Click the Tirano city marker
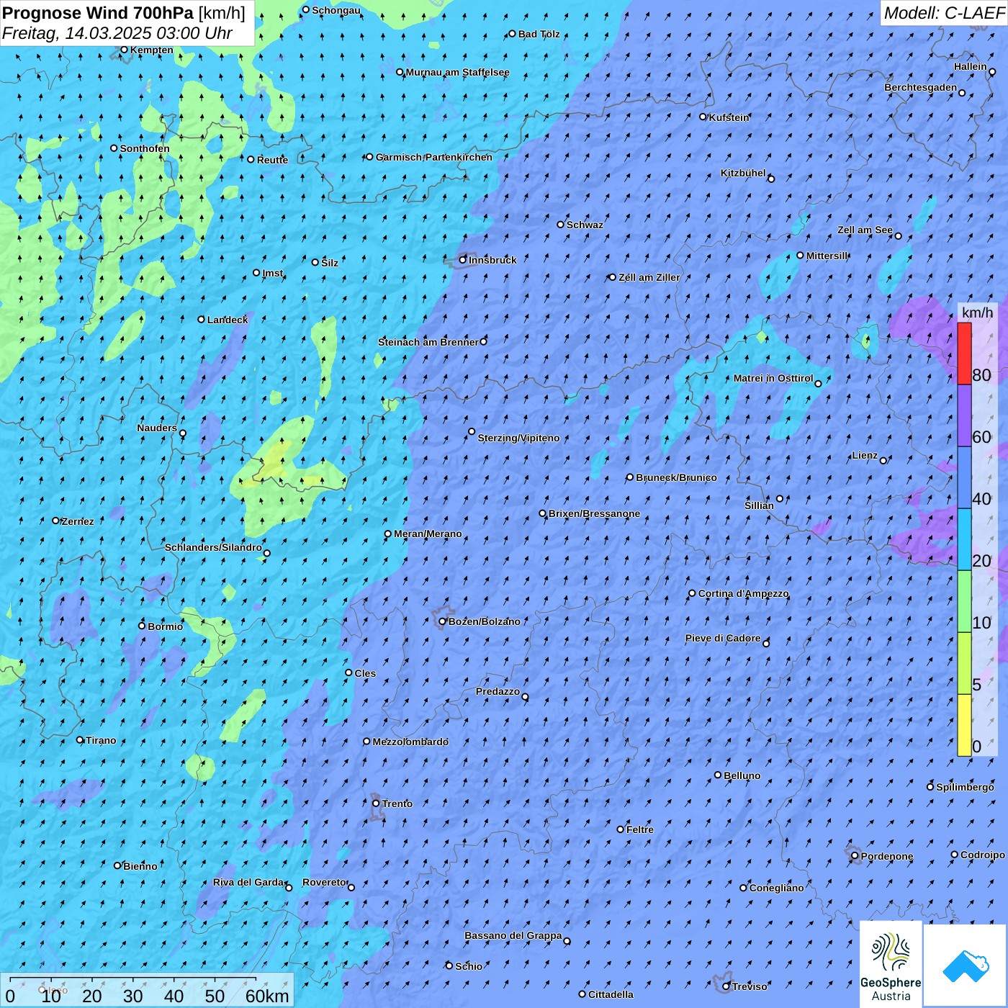 [80, 739]
